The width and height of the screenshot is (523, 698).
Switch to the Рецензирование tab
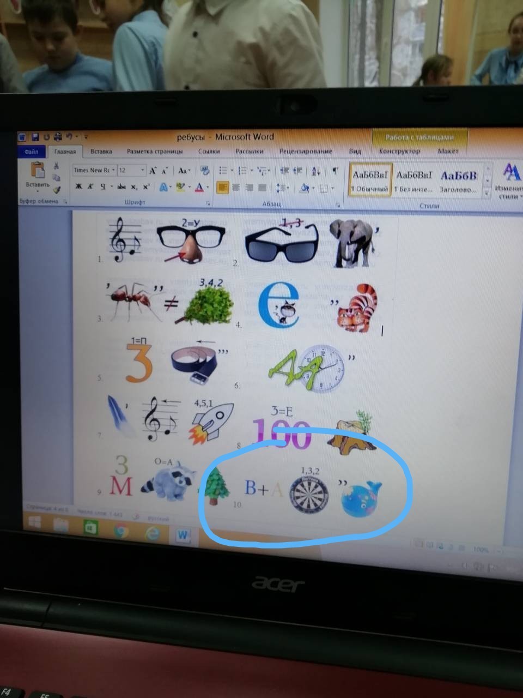point(306,151)
